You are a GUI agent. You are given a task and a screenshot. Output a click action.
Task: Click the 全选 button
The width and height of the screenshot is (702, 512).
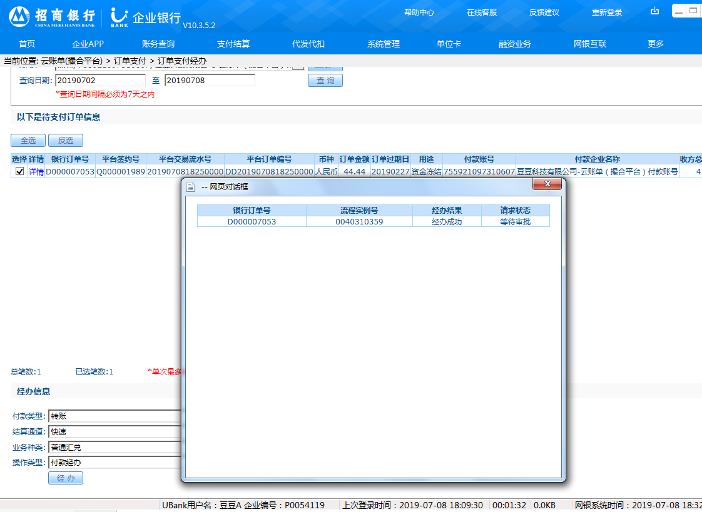tap(28, 141)
